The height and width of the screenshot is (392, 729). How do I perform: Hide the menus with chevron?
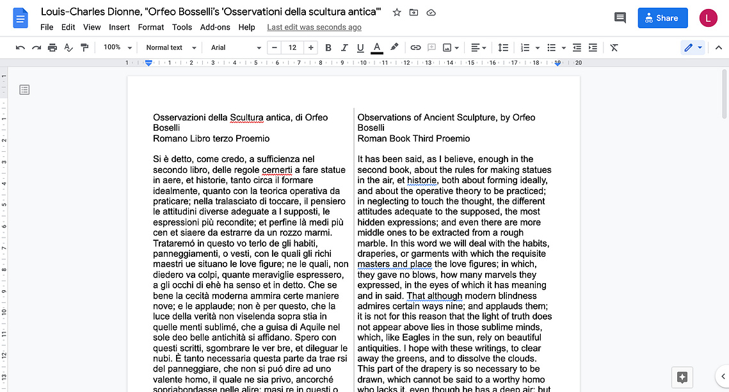[x=718, y=47]
